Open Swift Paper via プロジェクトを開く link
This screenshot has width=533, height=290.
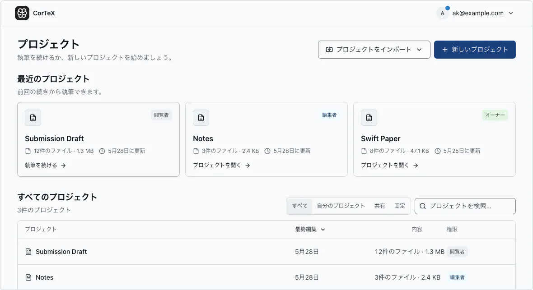pos(389,166)
